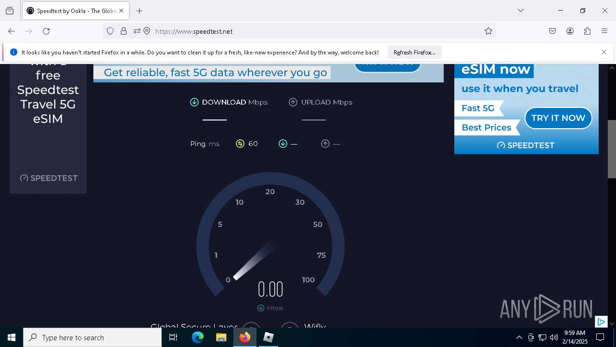
Task: Save page to Pocket
Action: coord(552,31)
